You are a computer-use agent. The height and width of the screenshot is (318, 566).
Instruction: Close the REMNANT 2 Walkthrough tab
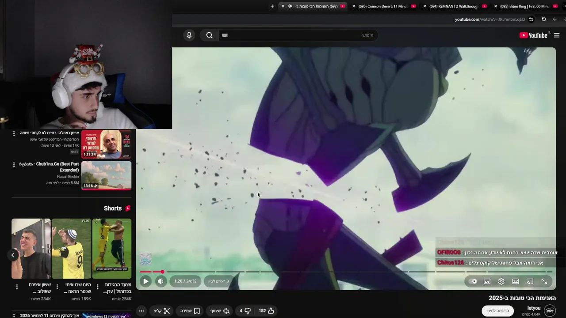[425, 6]
